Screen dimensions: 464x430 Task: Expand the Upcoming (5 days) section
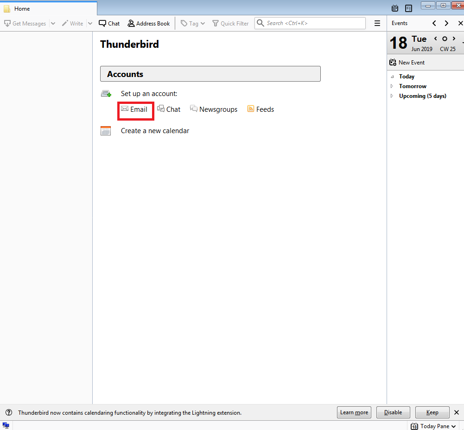point(392,96)
